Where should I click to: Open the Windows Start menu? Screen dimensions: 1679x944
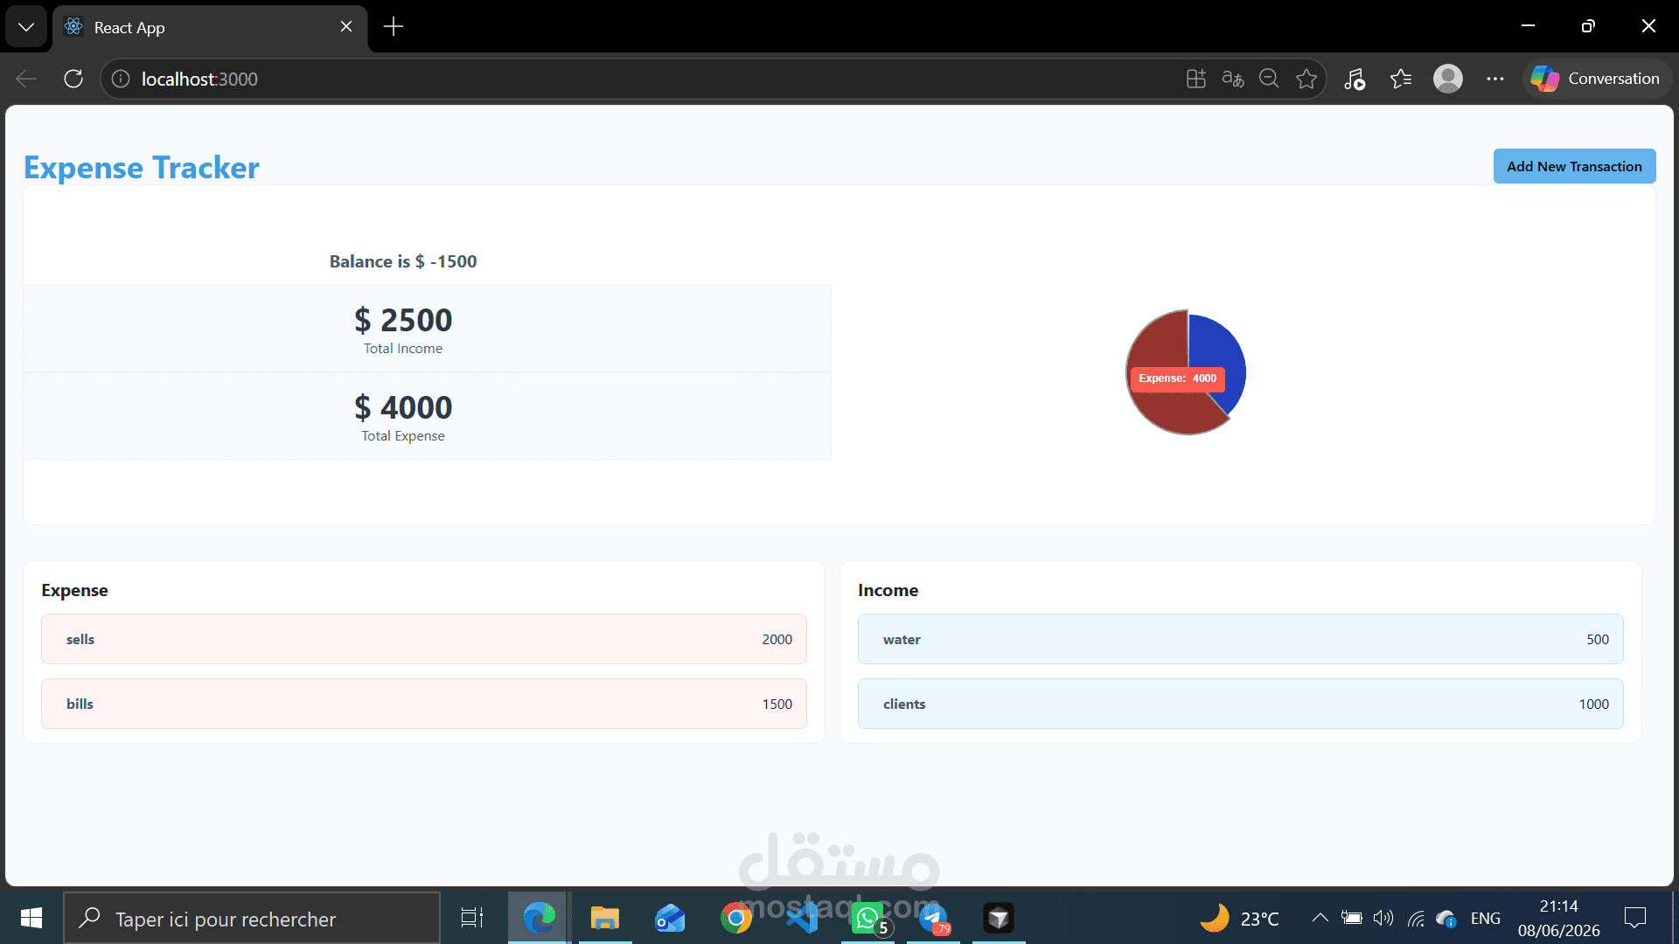pos(31,918)
